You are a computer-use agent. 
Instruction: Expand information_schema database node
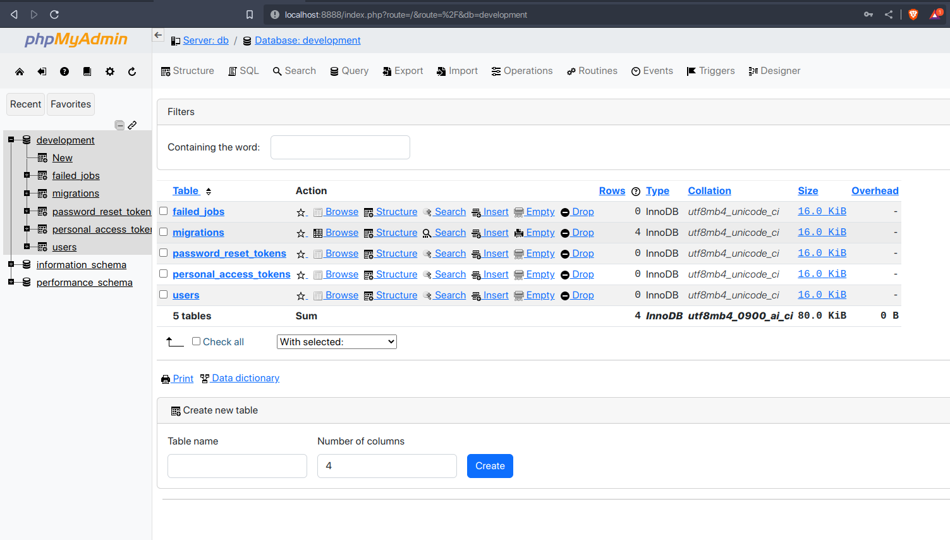11,264
